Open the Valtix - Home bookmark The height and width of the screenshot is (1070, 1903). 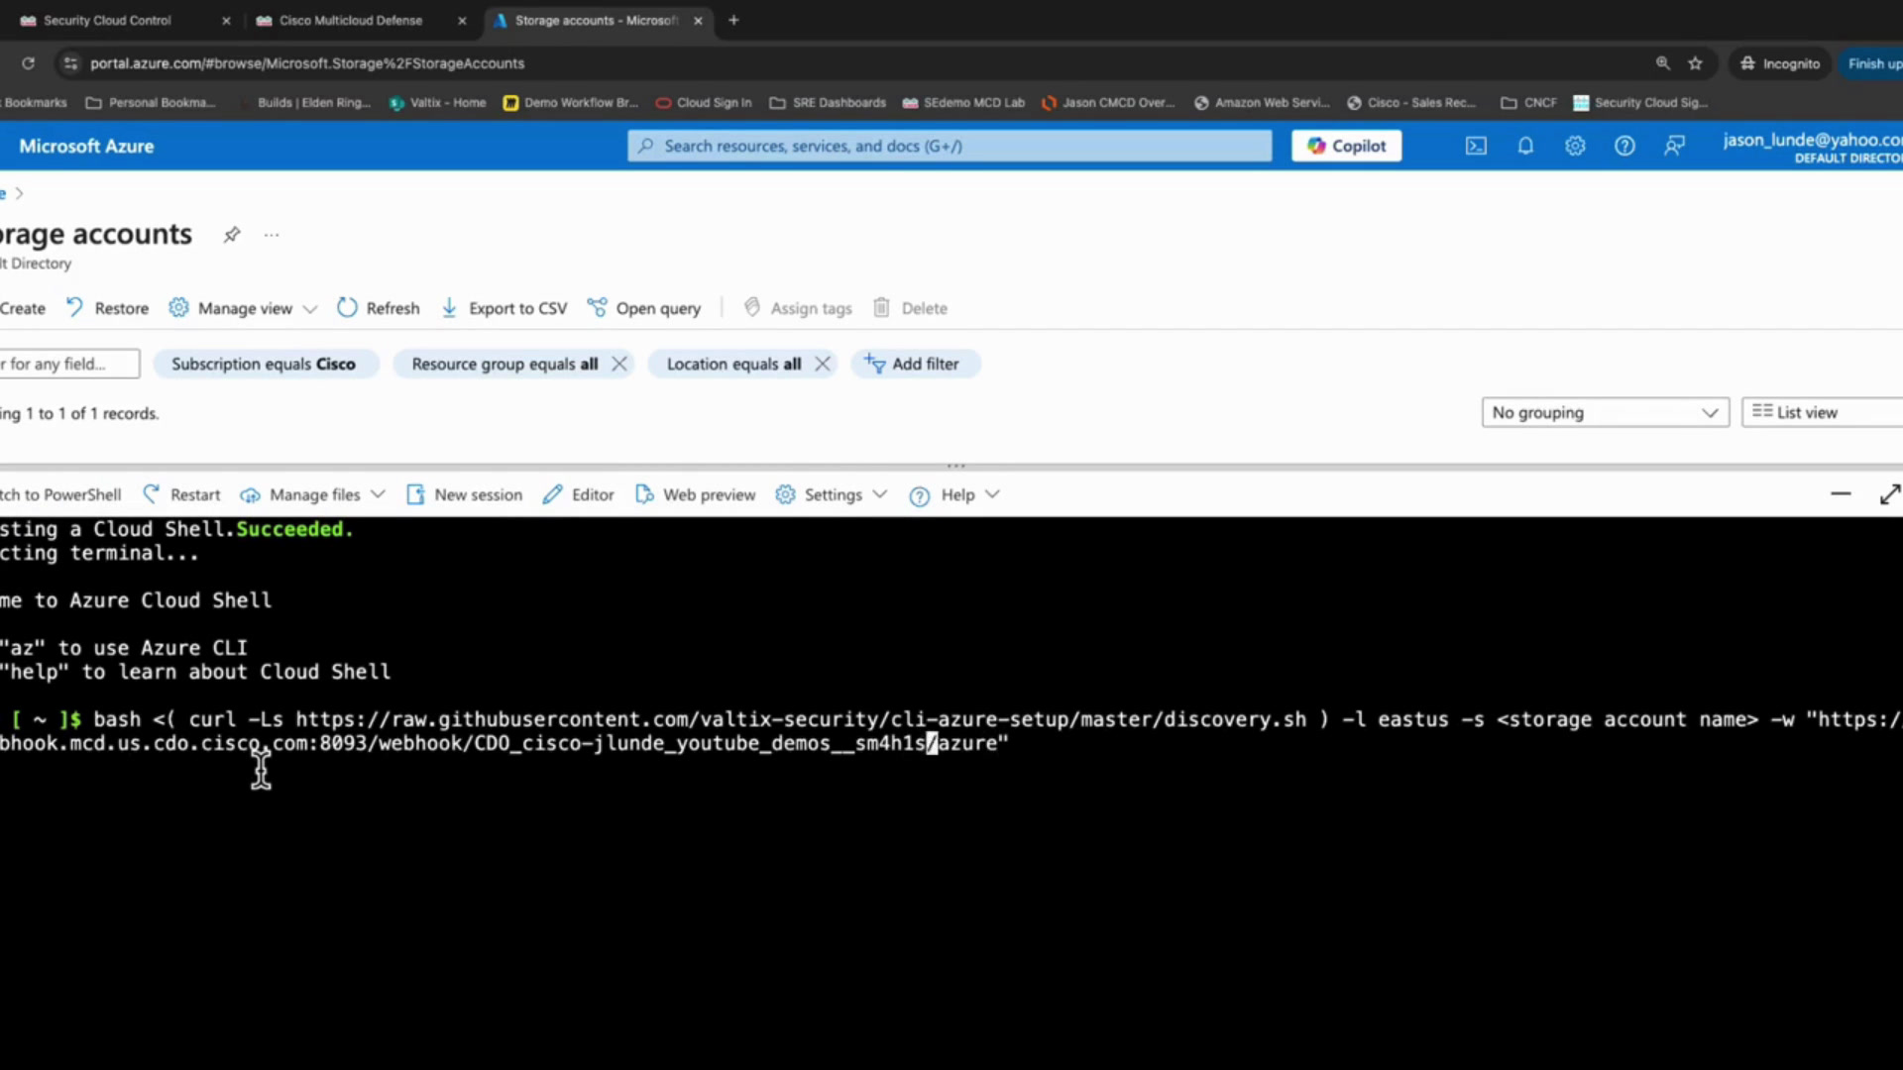[x=437, y=102]
